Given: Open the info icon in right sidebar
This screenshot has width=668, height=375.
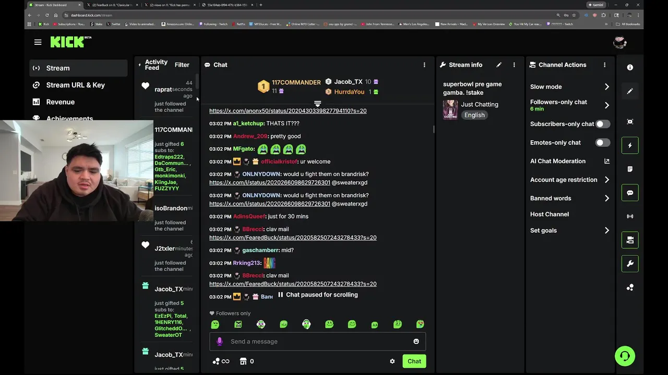Looking at the screenshot, I should point(630,68).
